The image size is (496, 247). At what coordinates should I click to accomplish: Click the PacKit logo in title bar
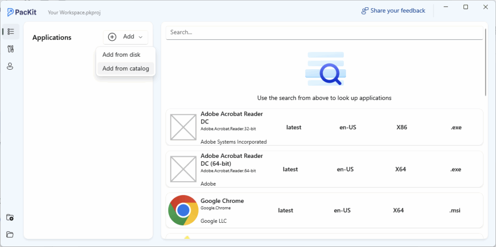coord(24,12)
